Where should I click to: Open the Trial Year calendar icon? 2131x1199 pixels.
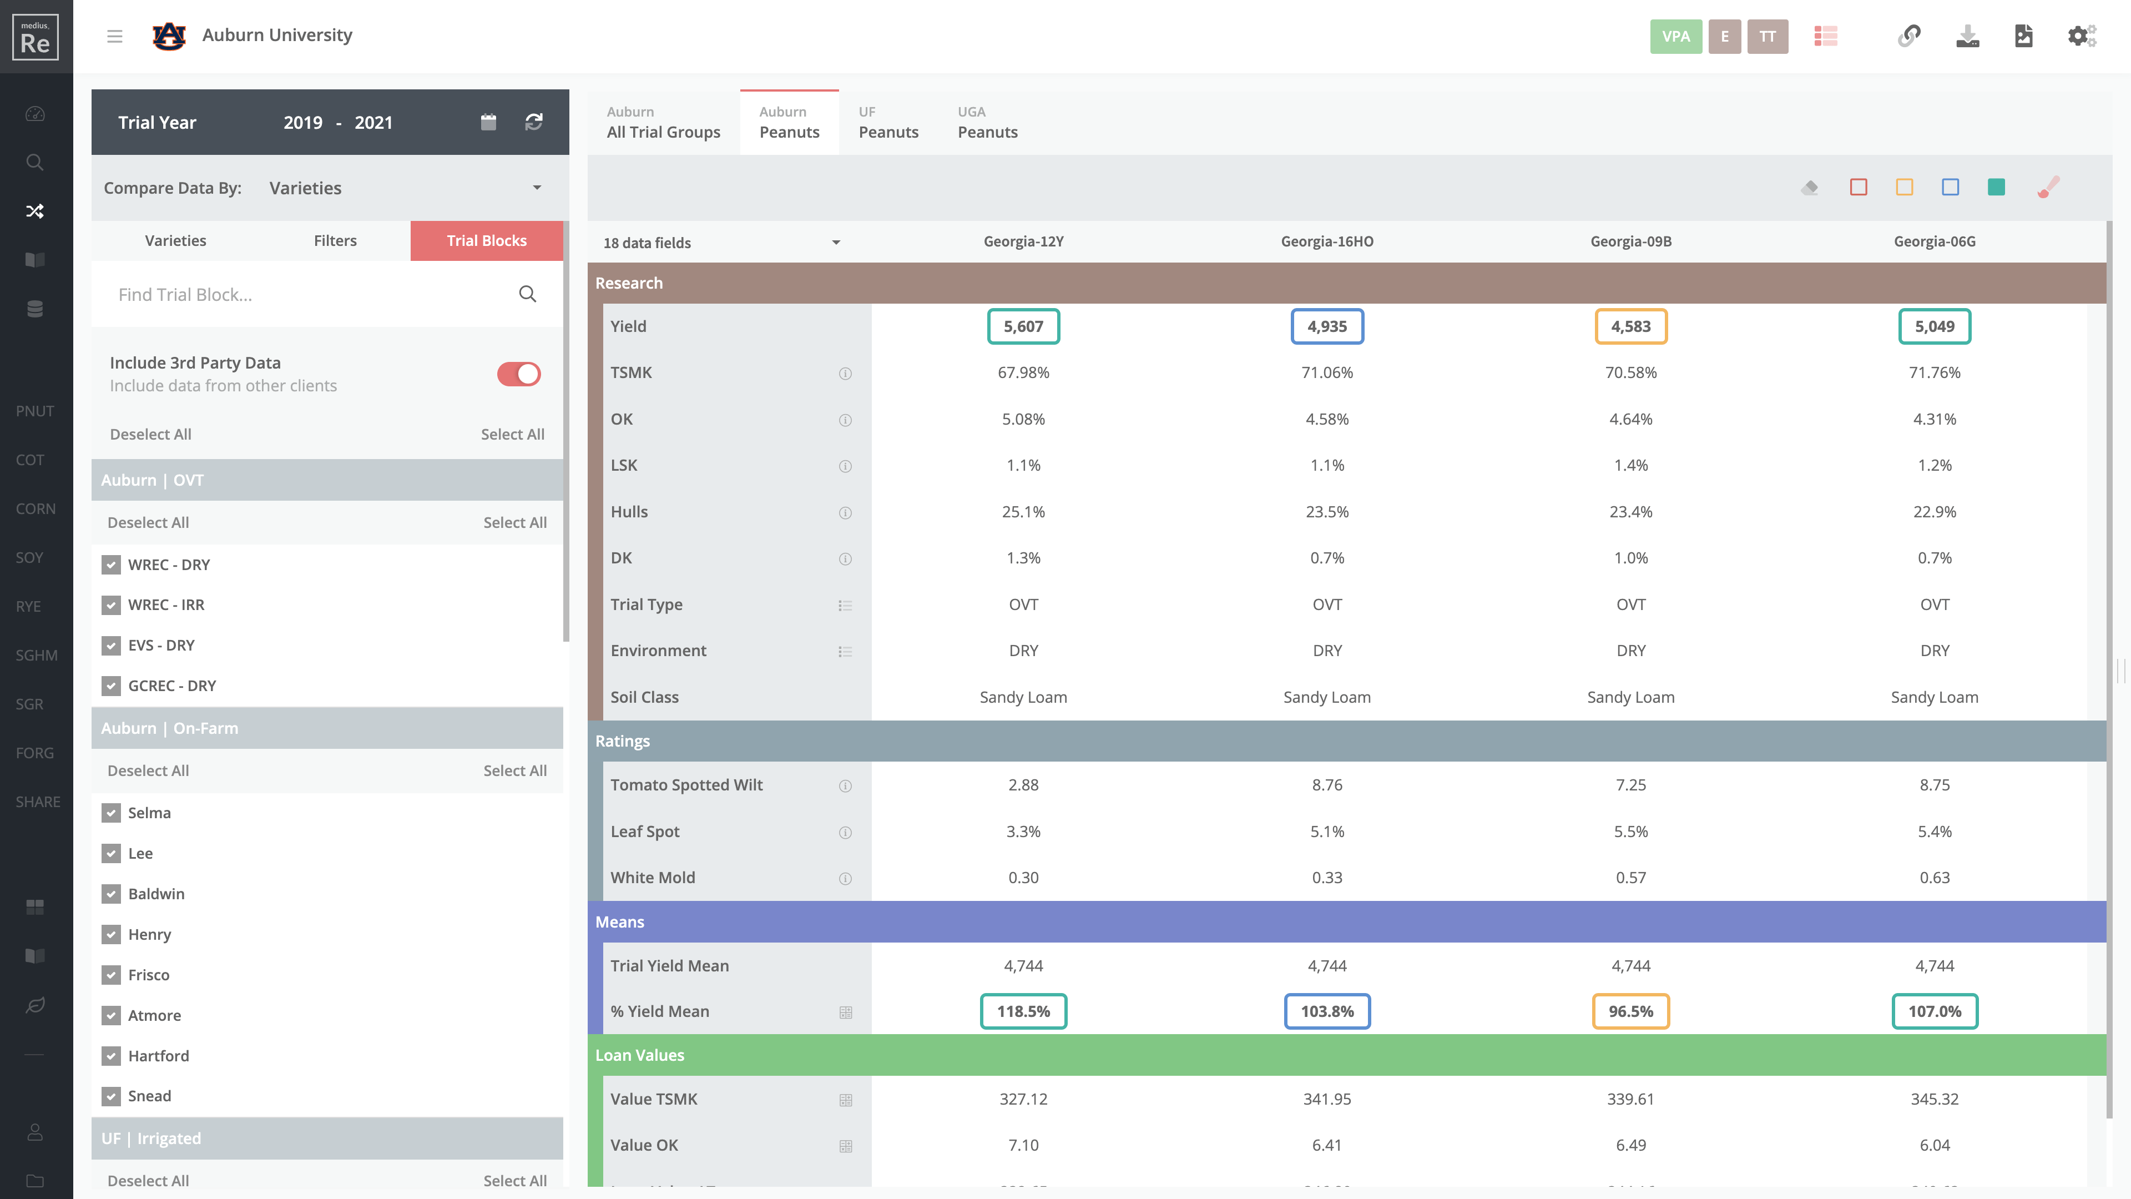pyautogui.click(x=488, y=122)
